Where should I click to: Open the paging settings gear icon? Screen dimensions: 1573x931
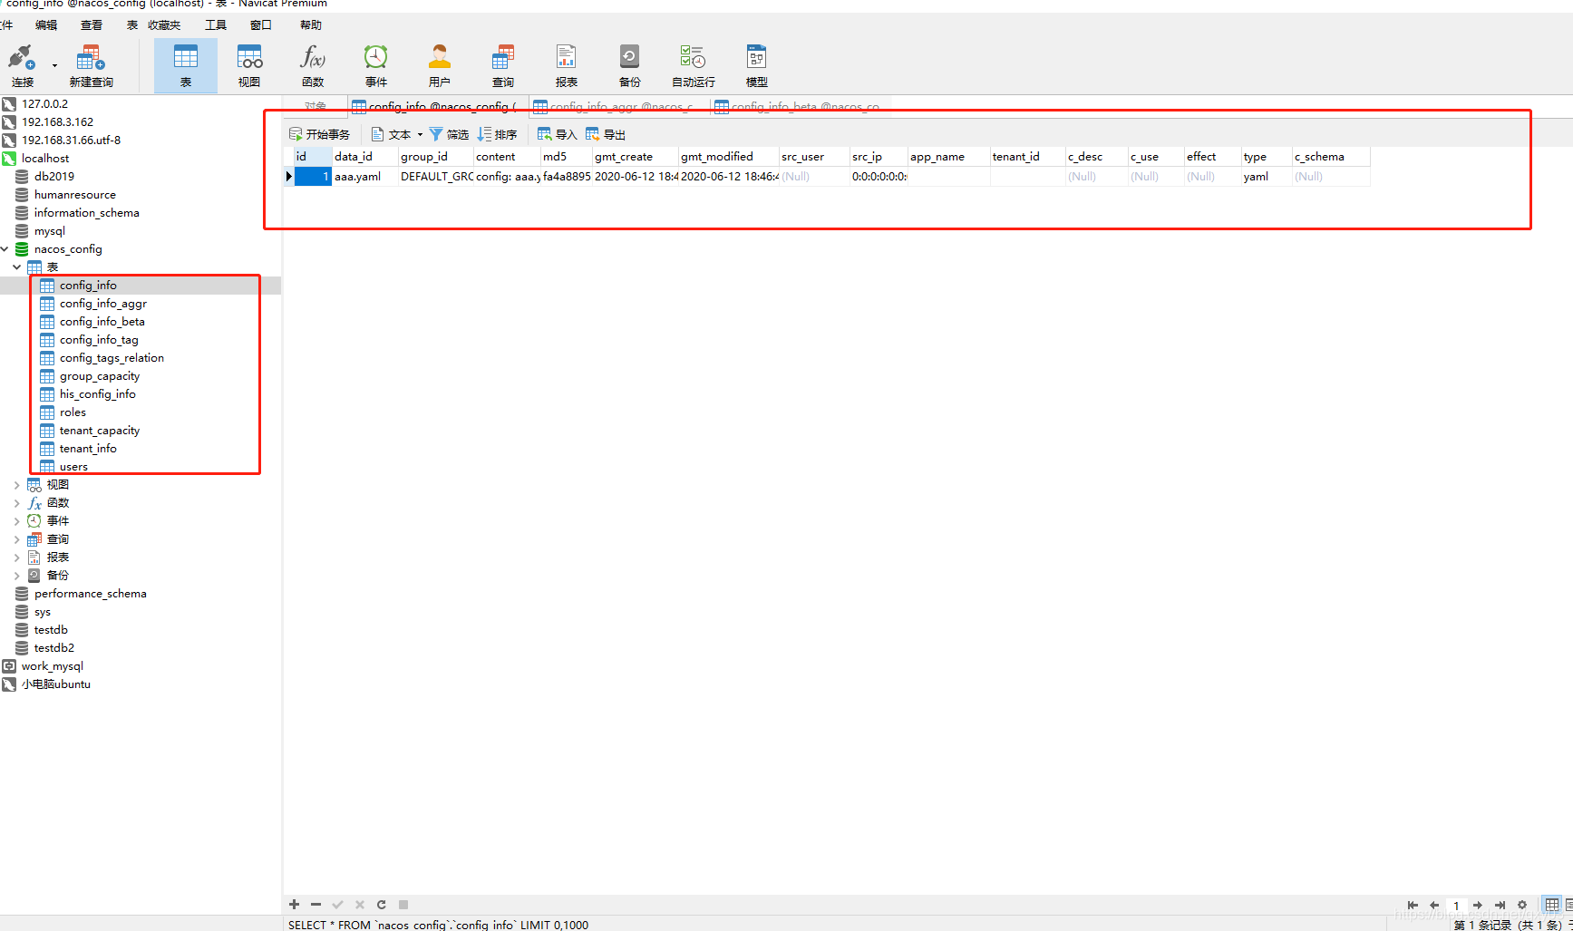tap(1522, 905)
